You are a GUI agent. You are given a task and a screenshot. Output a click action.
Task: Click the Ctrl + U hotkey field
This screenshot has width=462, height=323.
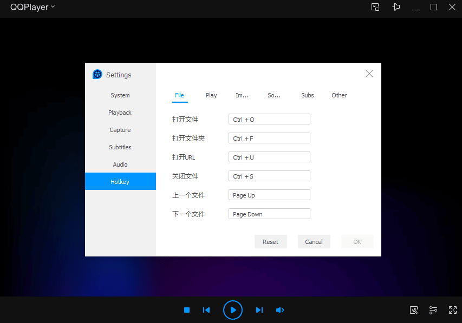(269, 157)
